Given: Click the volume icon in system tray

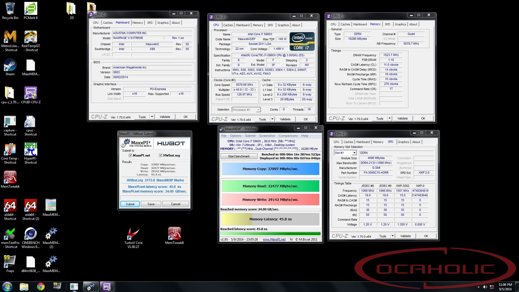Looking at the screenshot, I should tap(485, 287).
